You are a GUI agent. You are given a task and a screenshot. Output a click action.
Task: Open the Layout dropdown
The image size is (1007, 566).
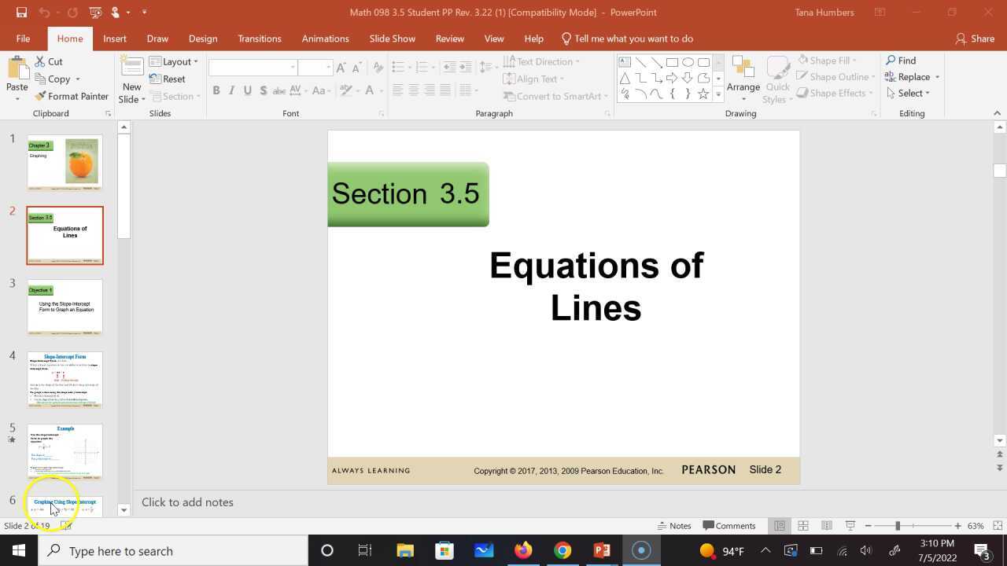176,61
